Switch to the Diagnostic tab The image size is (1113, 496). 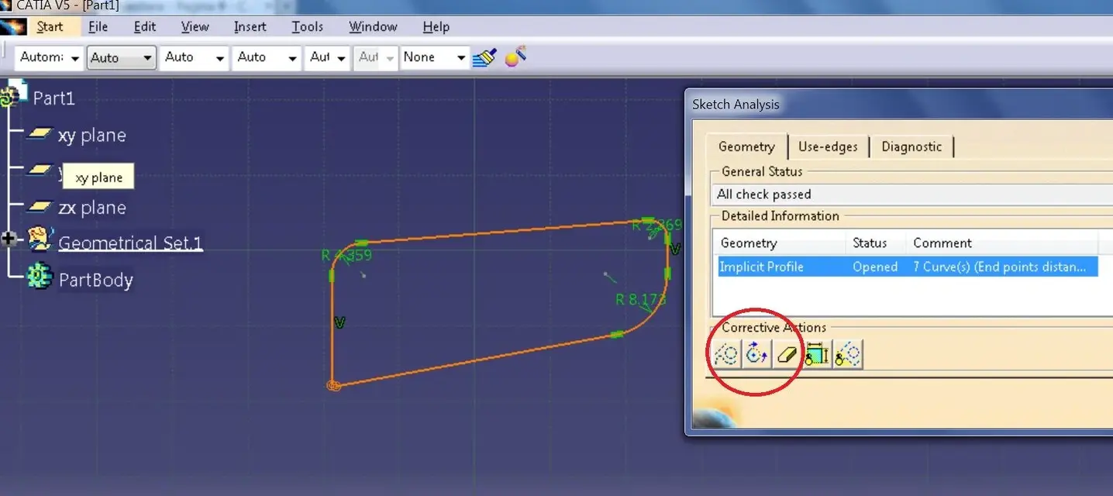pos(911,146)
